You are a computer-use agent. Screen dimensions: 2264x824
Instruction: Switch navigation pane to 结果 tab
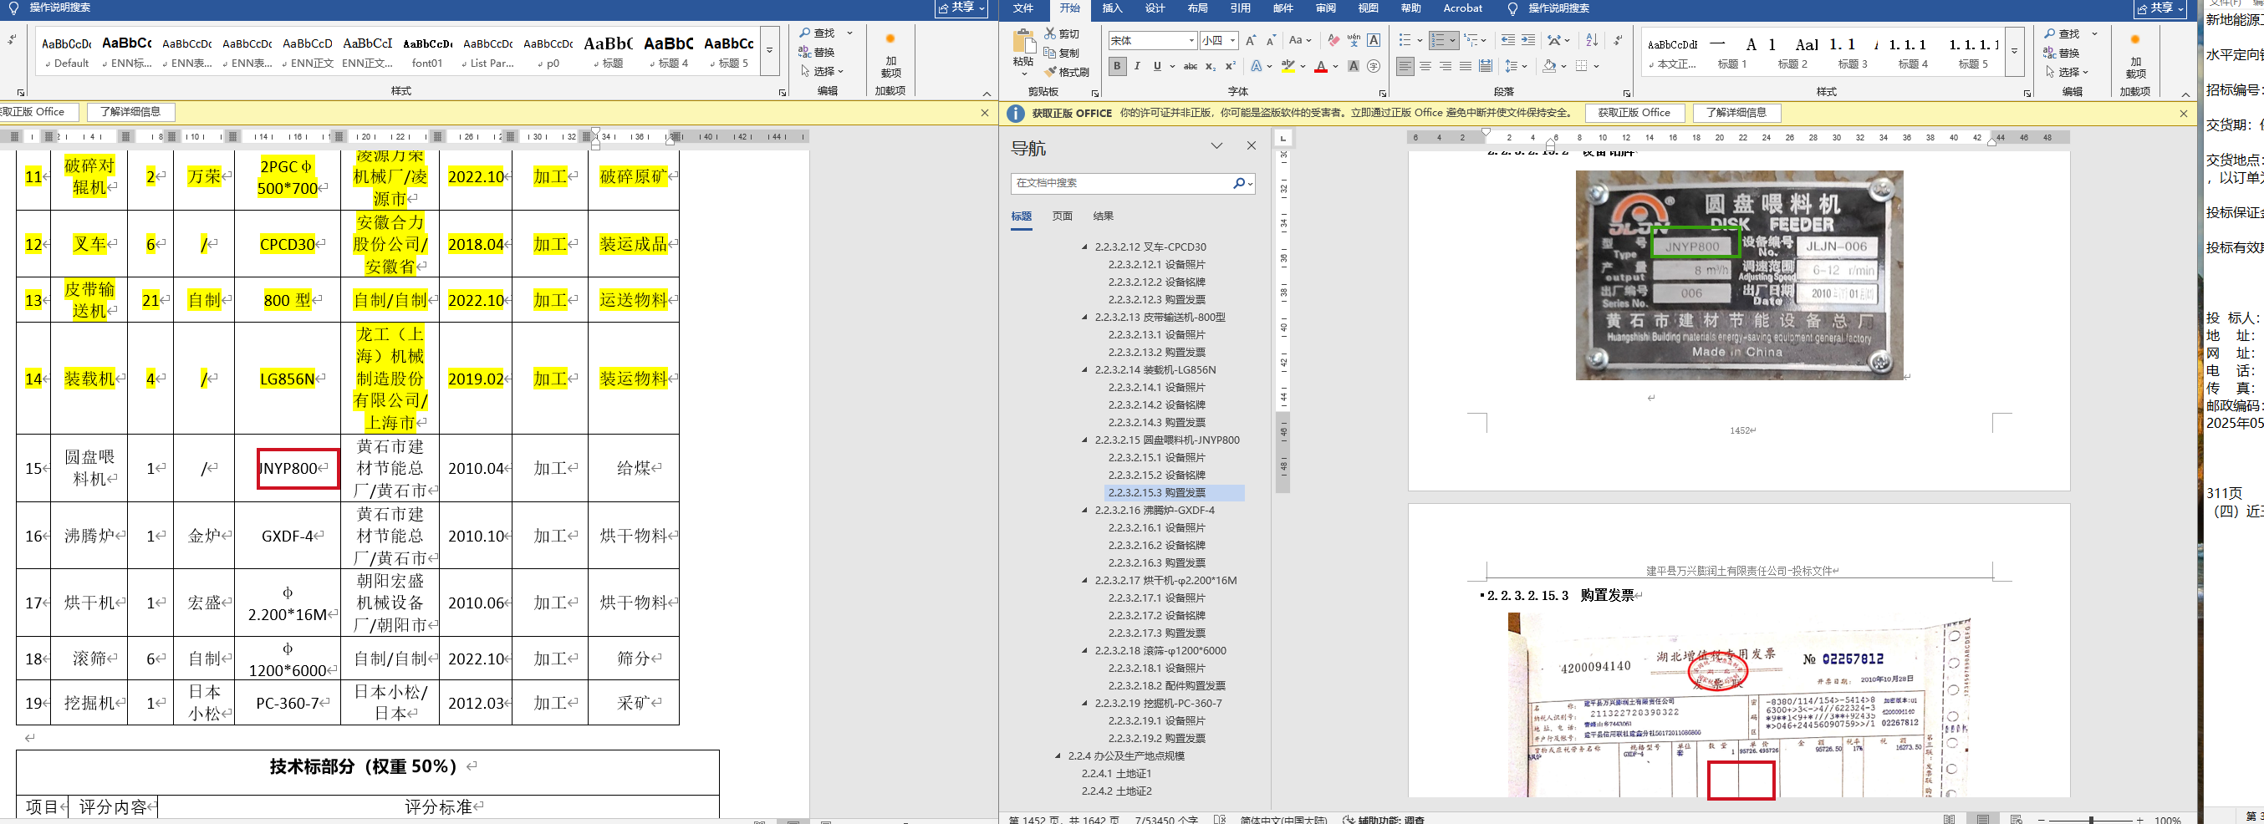[x=1103, y=216]
